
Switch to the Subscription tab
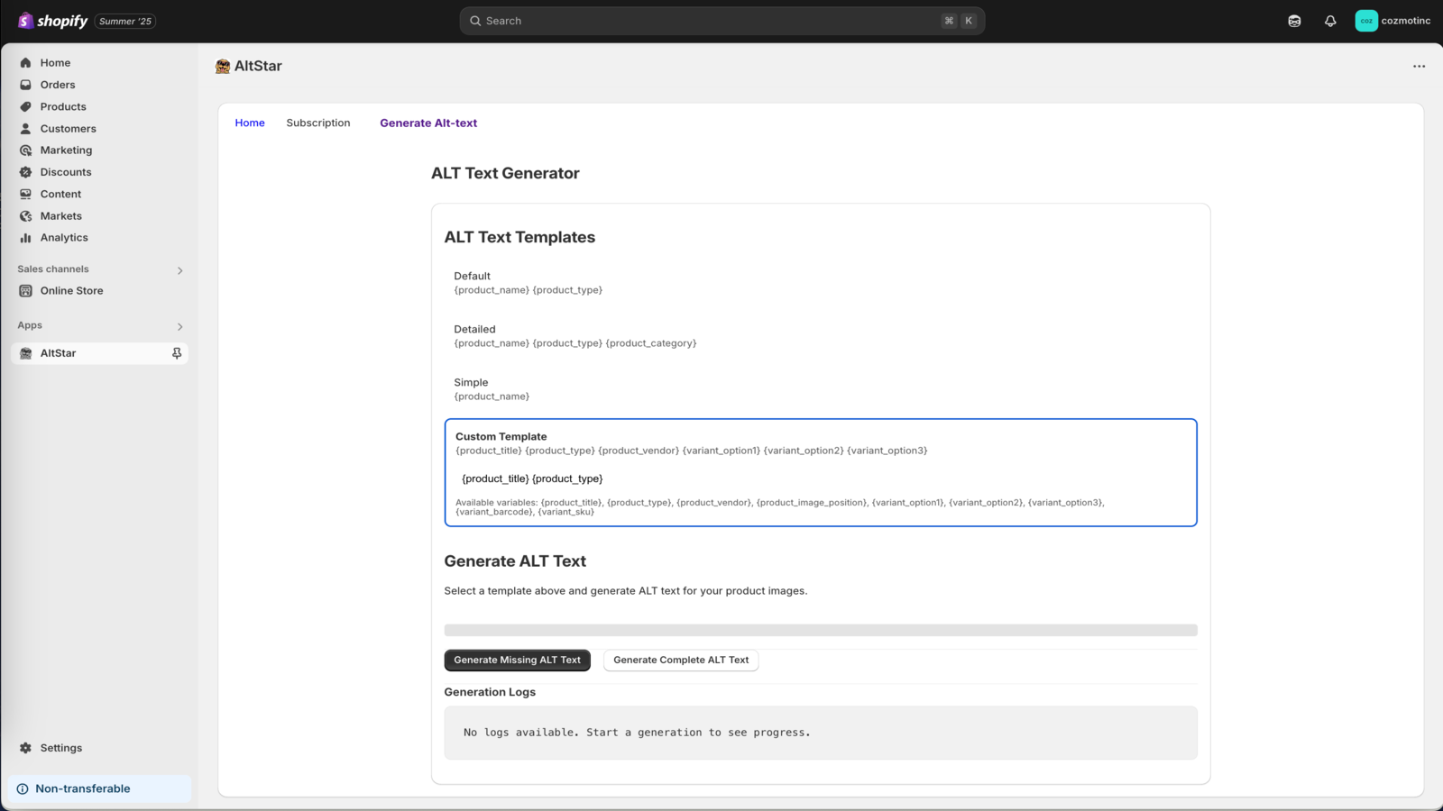[318, 123]
